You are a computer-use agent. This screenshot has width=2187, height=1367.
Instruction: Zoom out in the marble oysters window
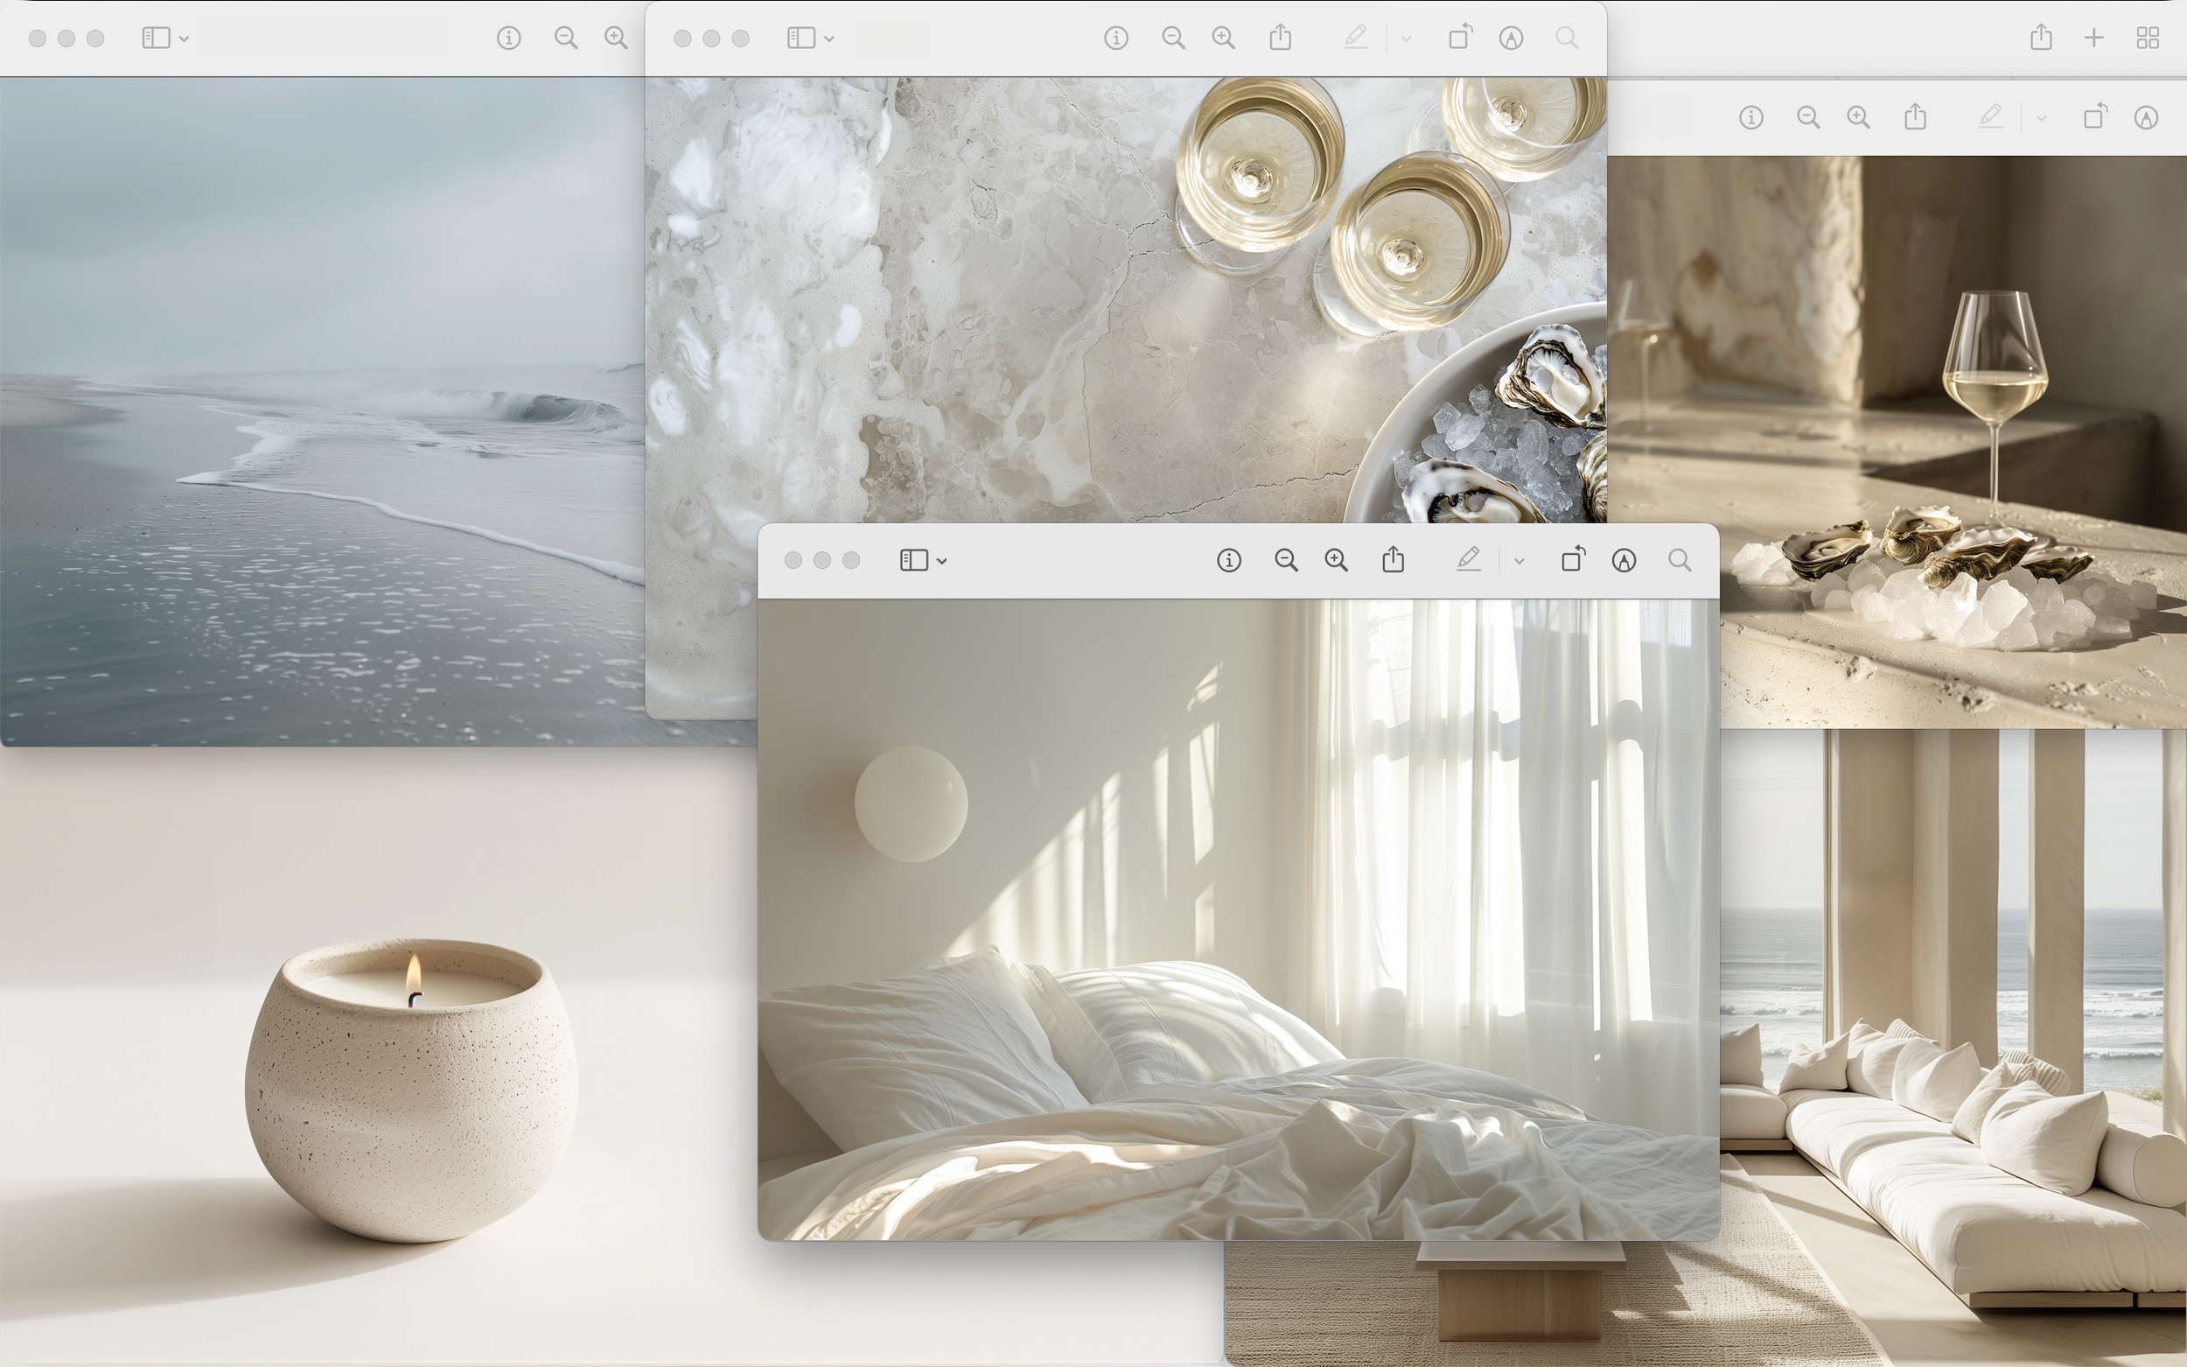(x=1173, y=38)
